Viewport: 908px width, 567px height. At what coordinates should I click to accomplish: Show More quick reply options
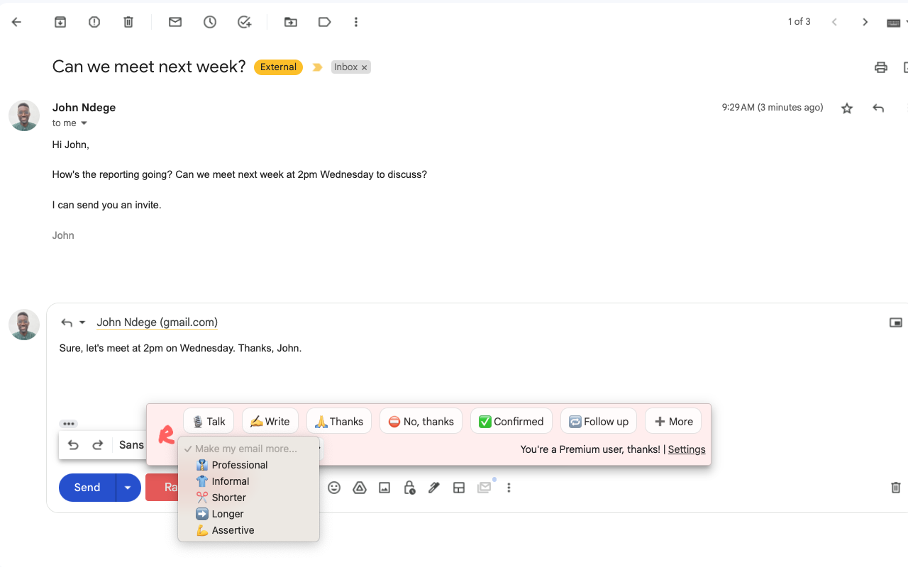click(x=673, y=421)
